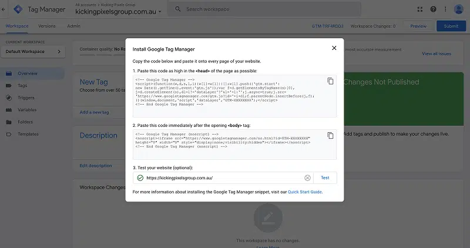Click the gray edit pencil circle icon
The width and height of the screenshot is (470, 248).
[x=268, y=218]
